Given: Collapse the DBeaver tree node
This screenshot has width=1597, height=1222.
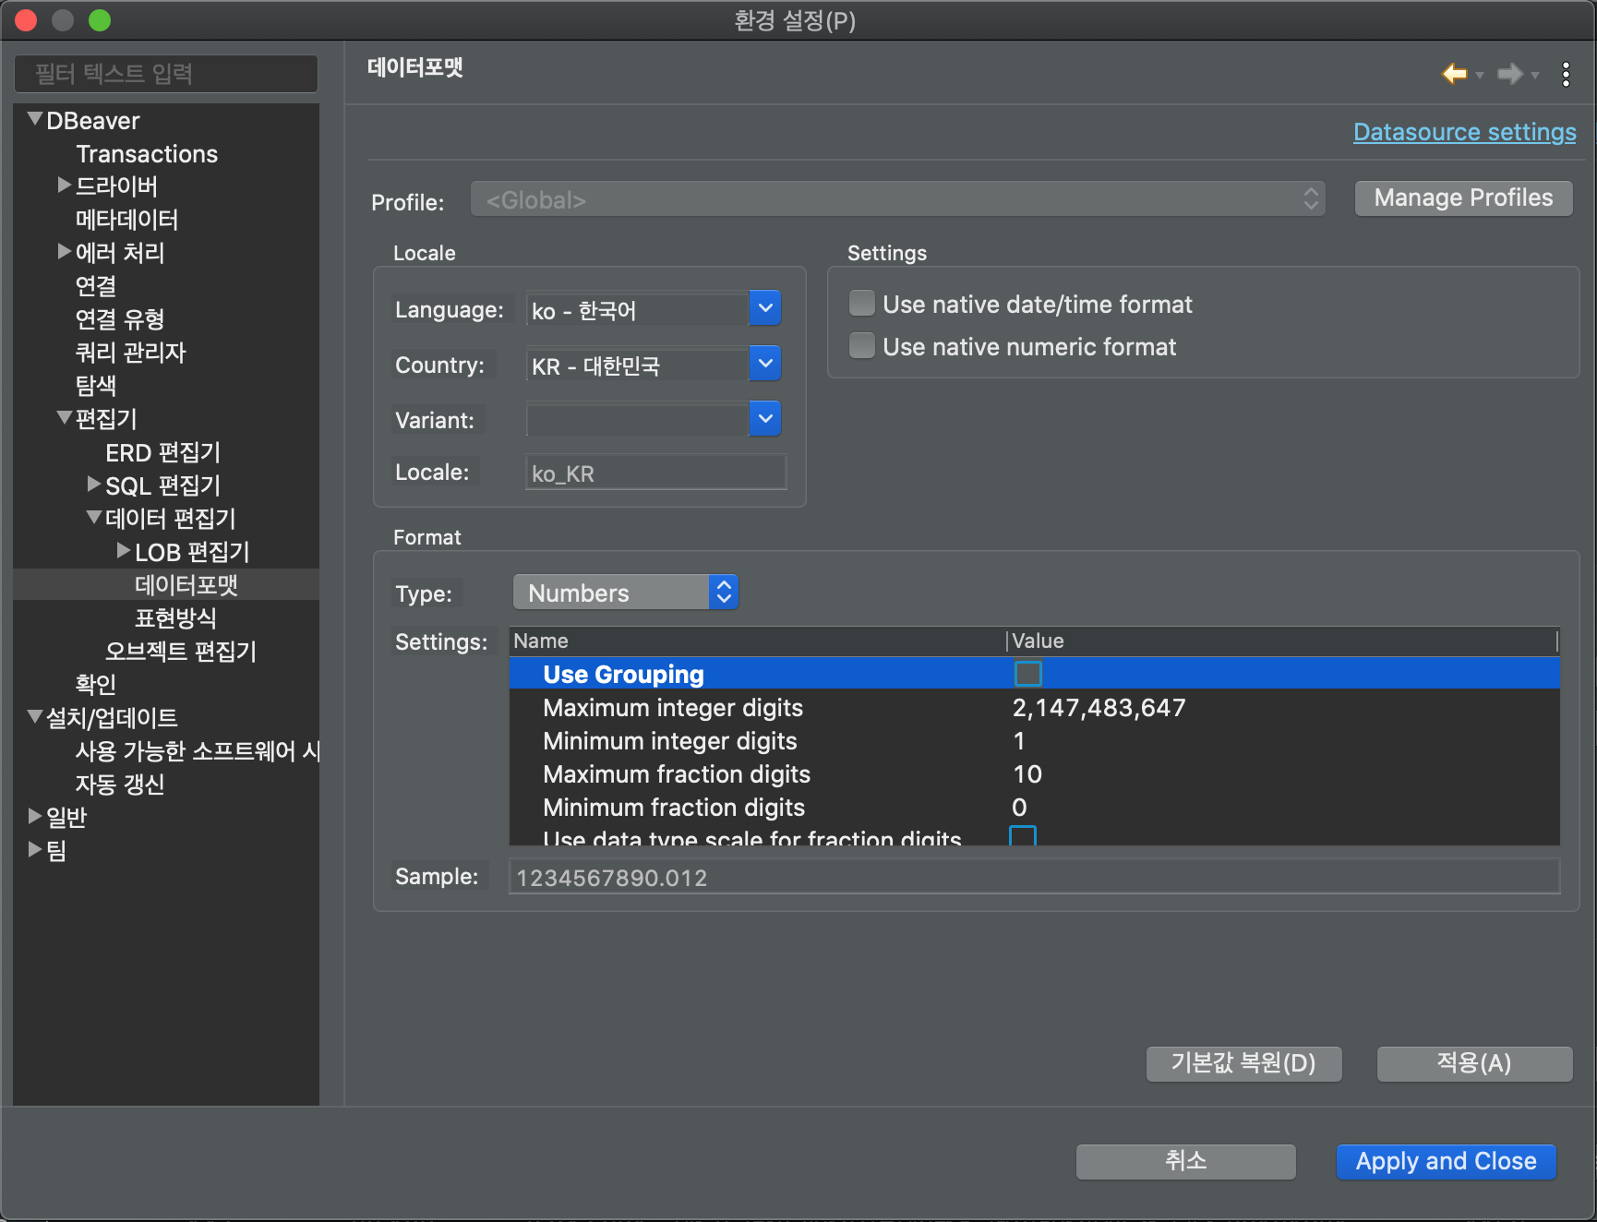Looking at the screenshot, I should [35, 119].
